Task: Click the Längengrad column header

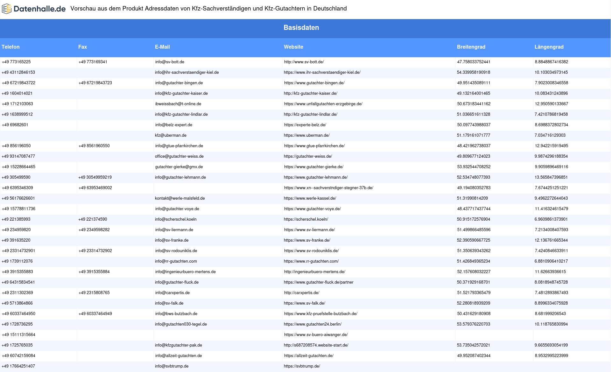Action: pos(549,47)
